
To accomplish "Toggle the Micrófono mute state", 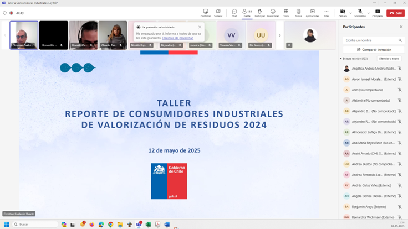I will (360, 12).
